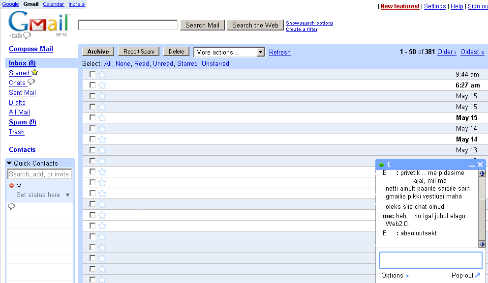Collapse the Quick Contacts panel
The image size is (488, 283).
[9, 163]
